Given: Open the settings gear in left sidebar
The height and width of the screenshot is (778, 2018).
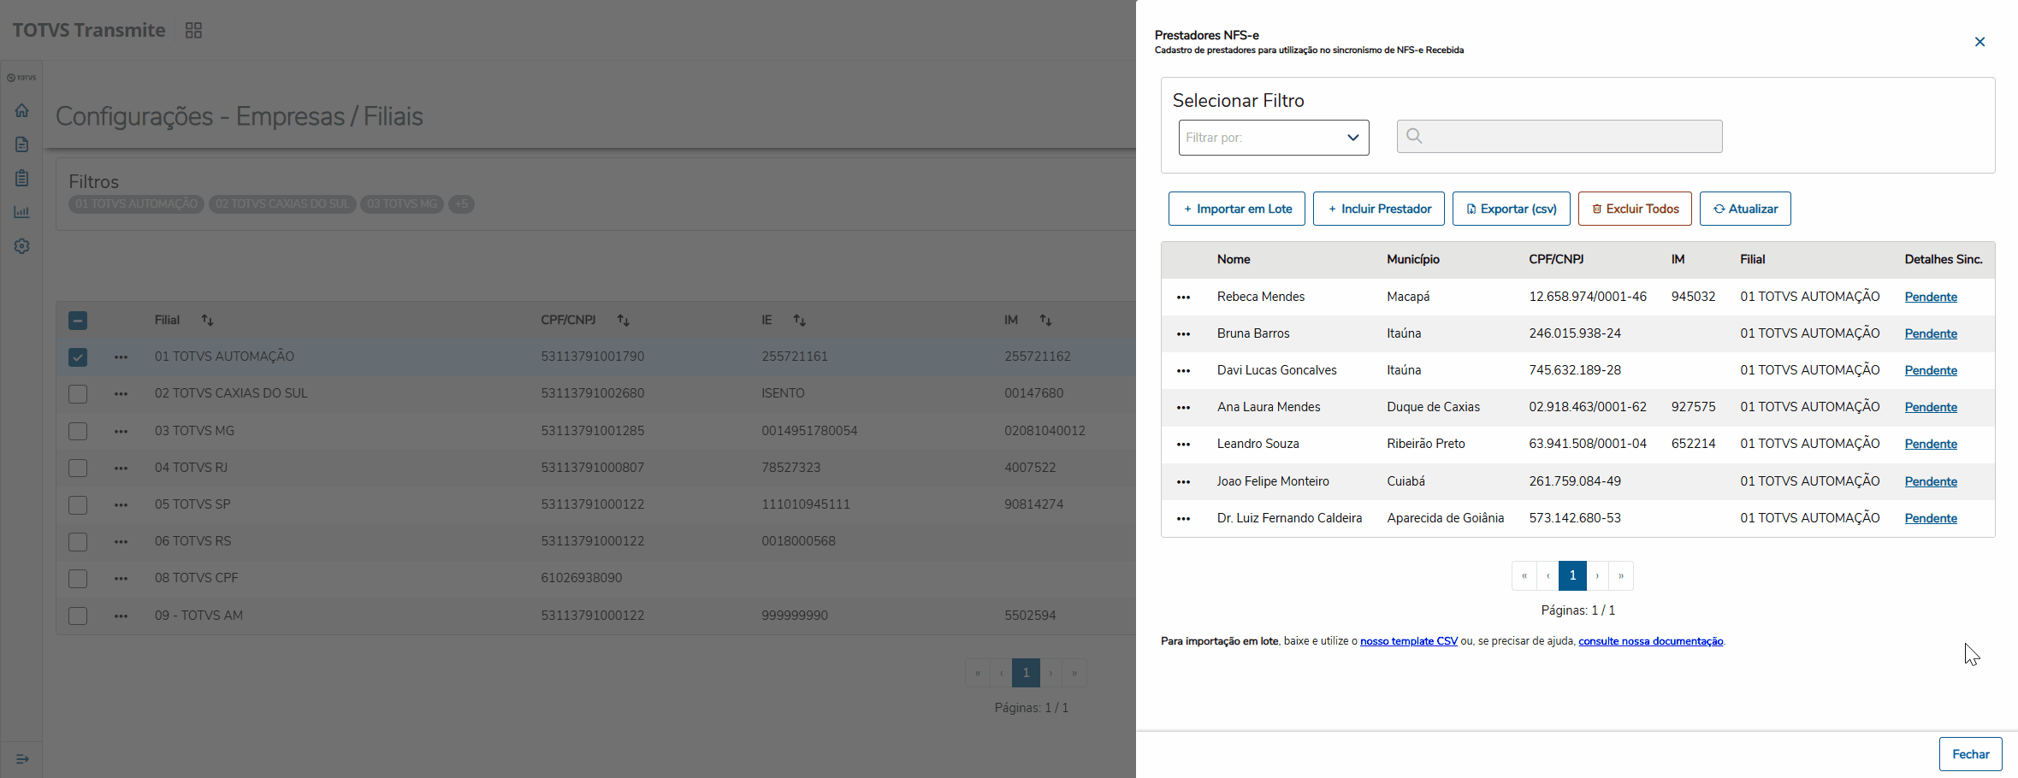Looking at the screenshot, I should [x=22, y=246].
